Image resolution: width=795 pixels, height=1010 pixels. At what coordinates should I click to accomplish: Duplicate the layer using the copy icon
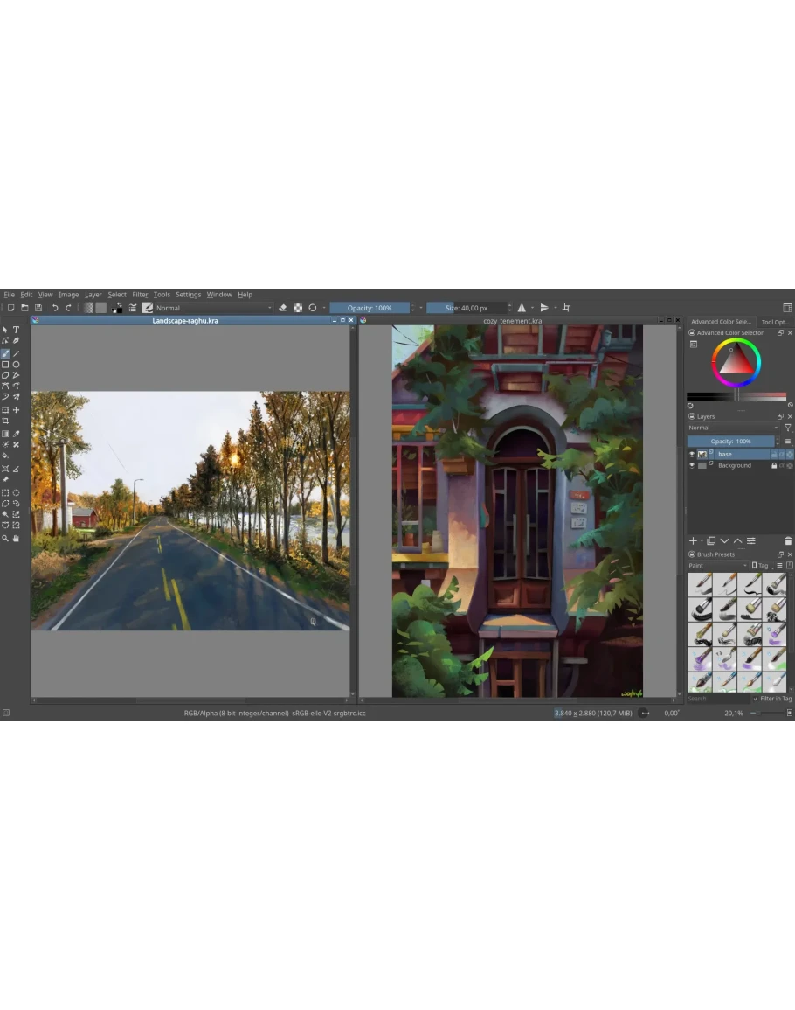coord(711,541)
